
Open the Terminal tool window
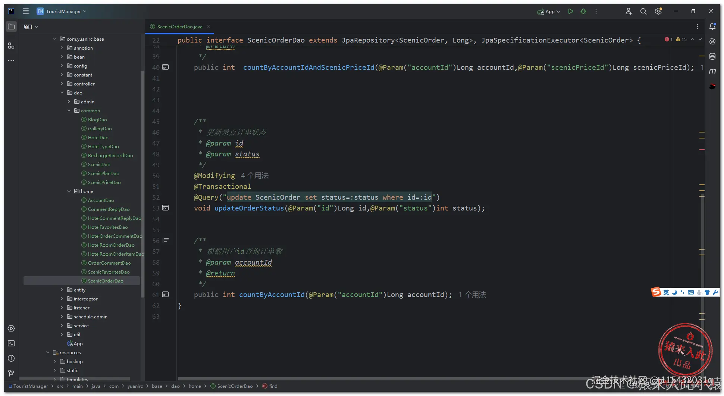(x=11, y=343)
